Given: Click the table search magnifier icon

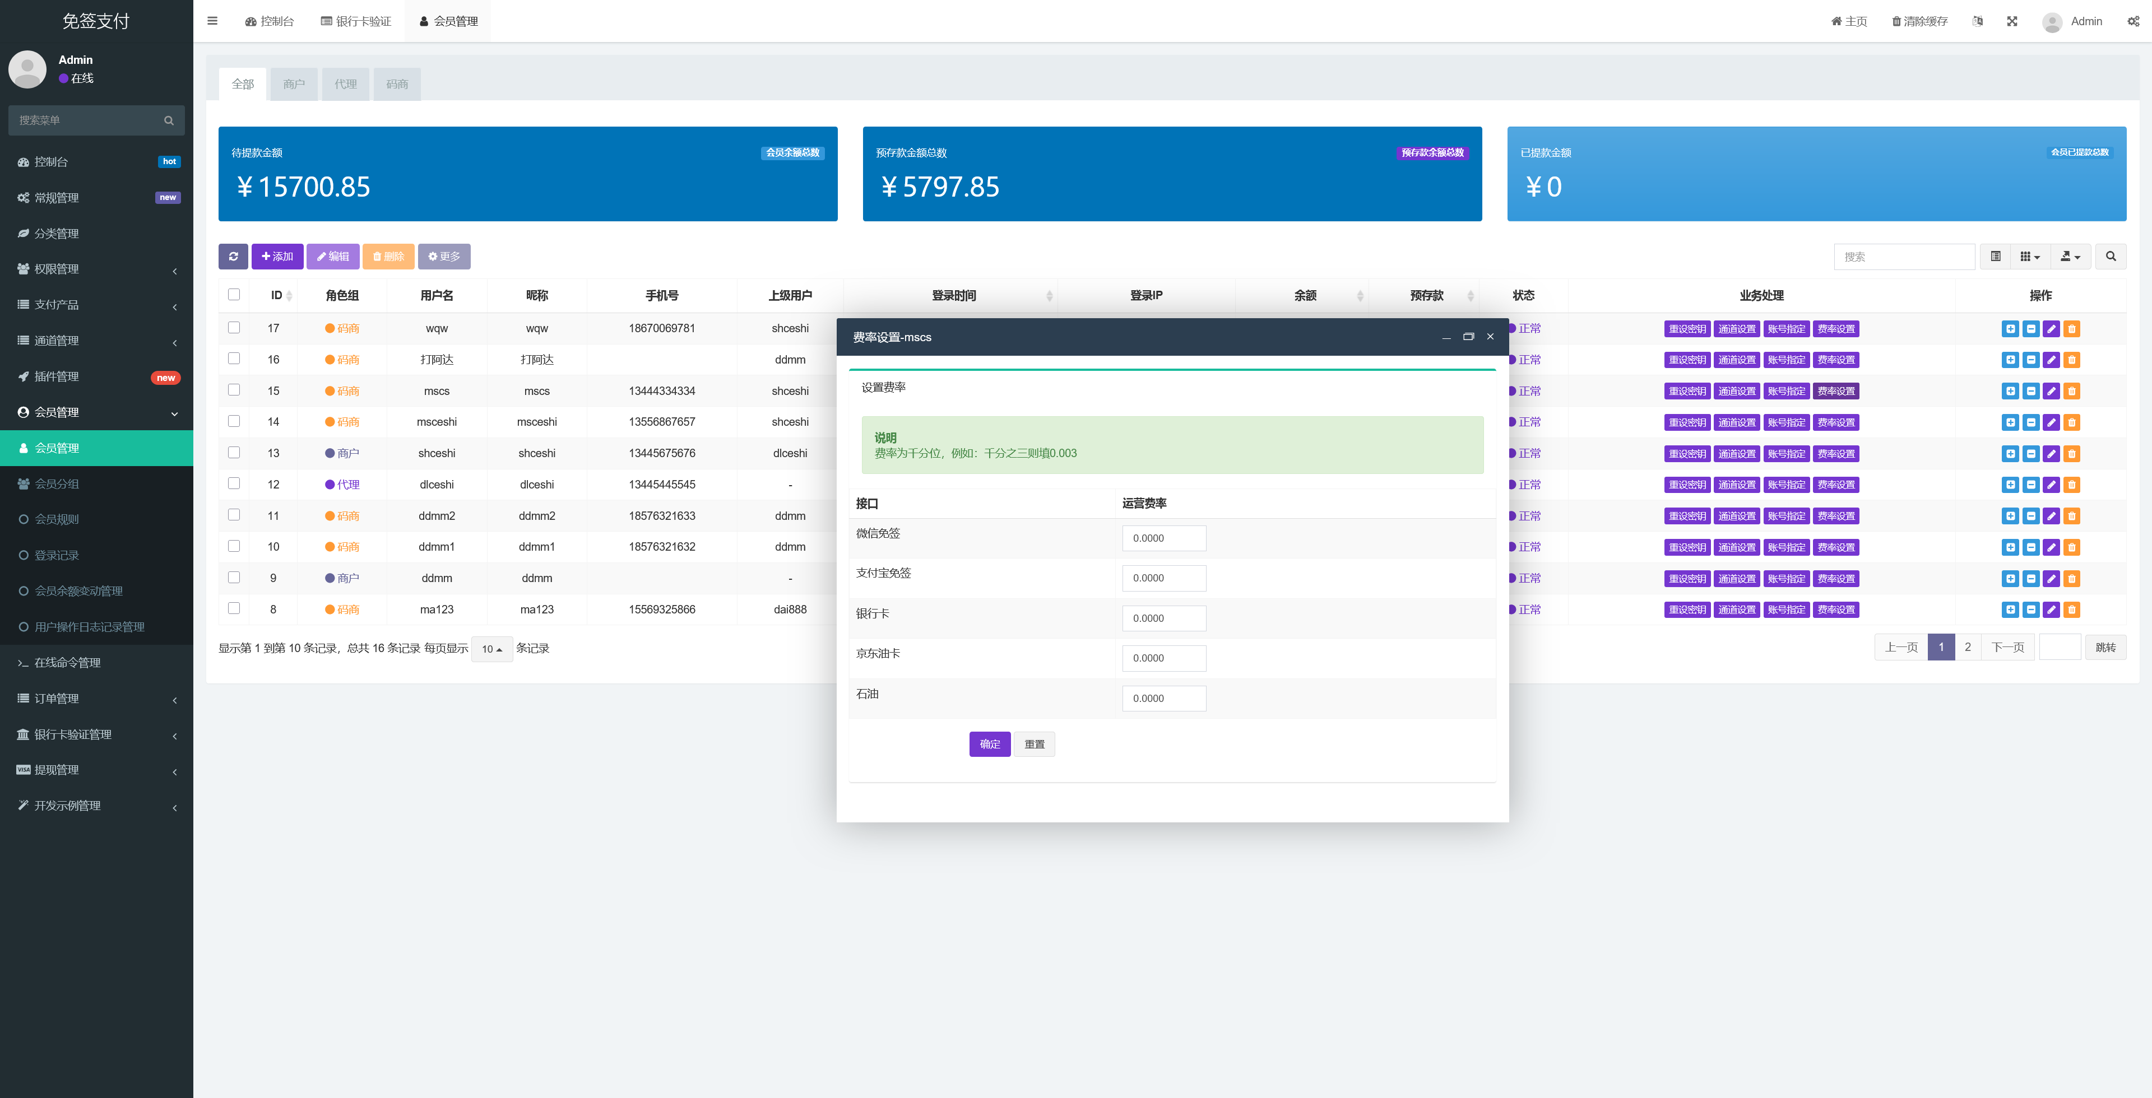Looking at the screenshot, I should (x=2110, y=257).
